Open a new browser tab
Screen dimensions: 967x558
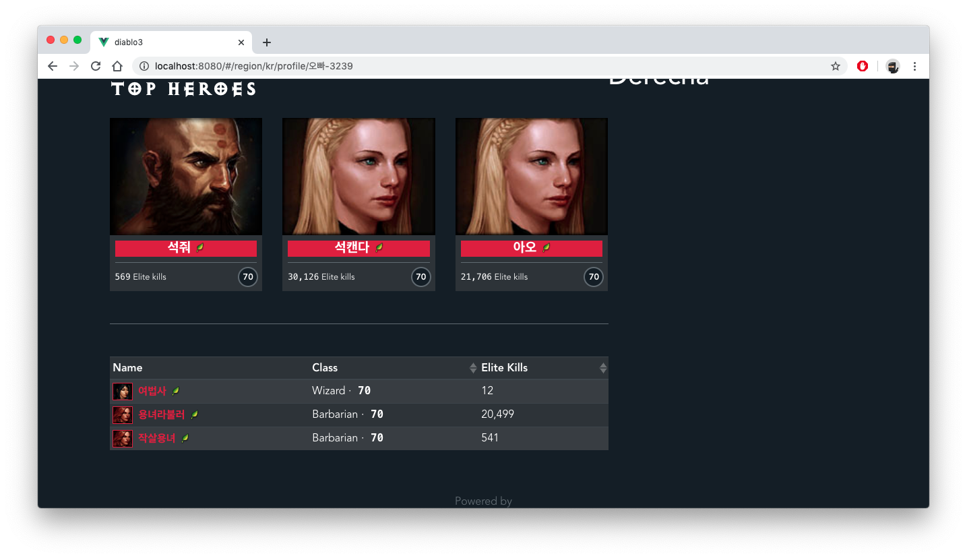point(267,42)
